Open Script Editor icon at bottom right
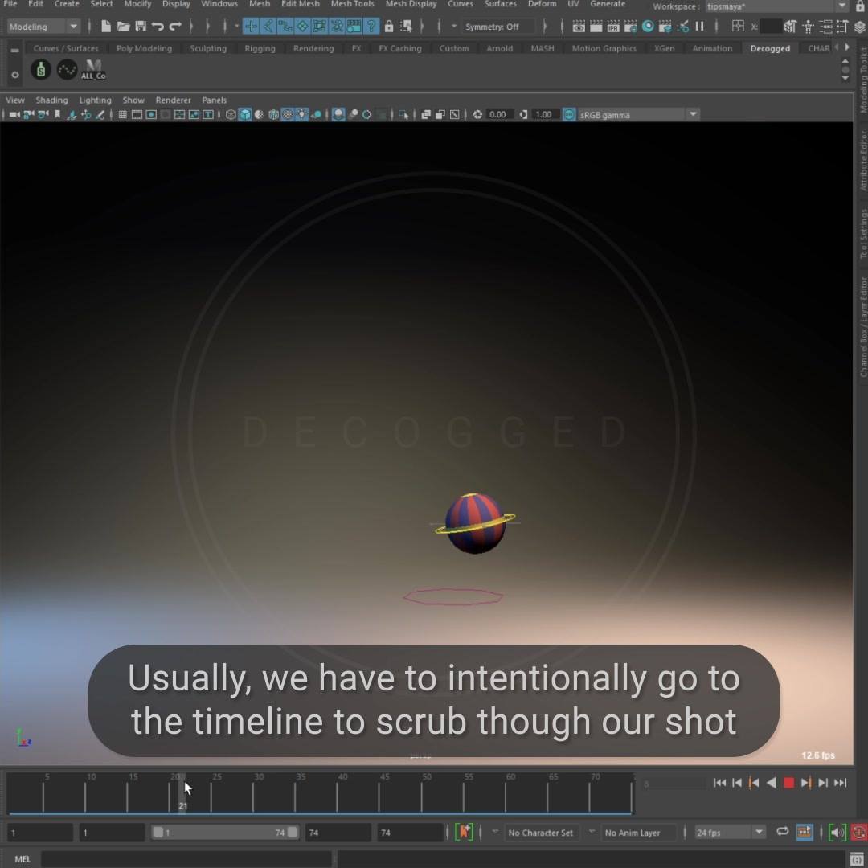The width and height of the screenshot is (868, 868). 857,859
